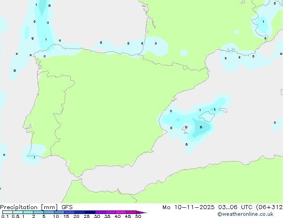283x218 pixels.
Task: Click the '03..06 UTC' time text
Action: 235,207
